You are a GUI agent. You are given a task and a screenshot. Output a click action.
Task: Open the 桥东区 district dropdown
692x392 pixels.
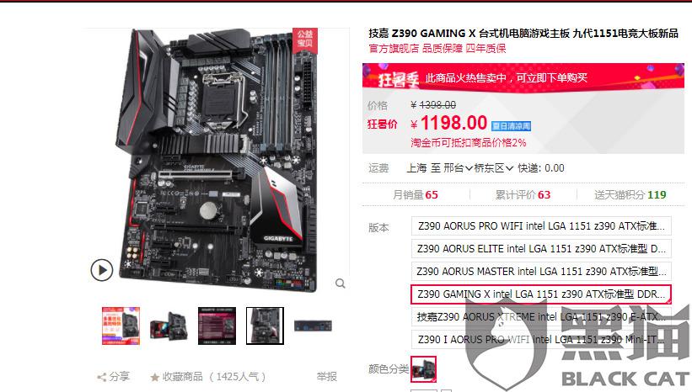494,167
